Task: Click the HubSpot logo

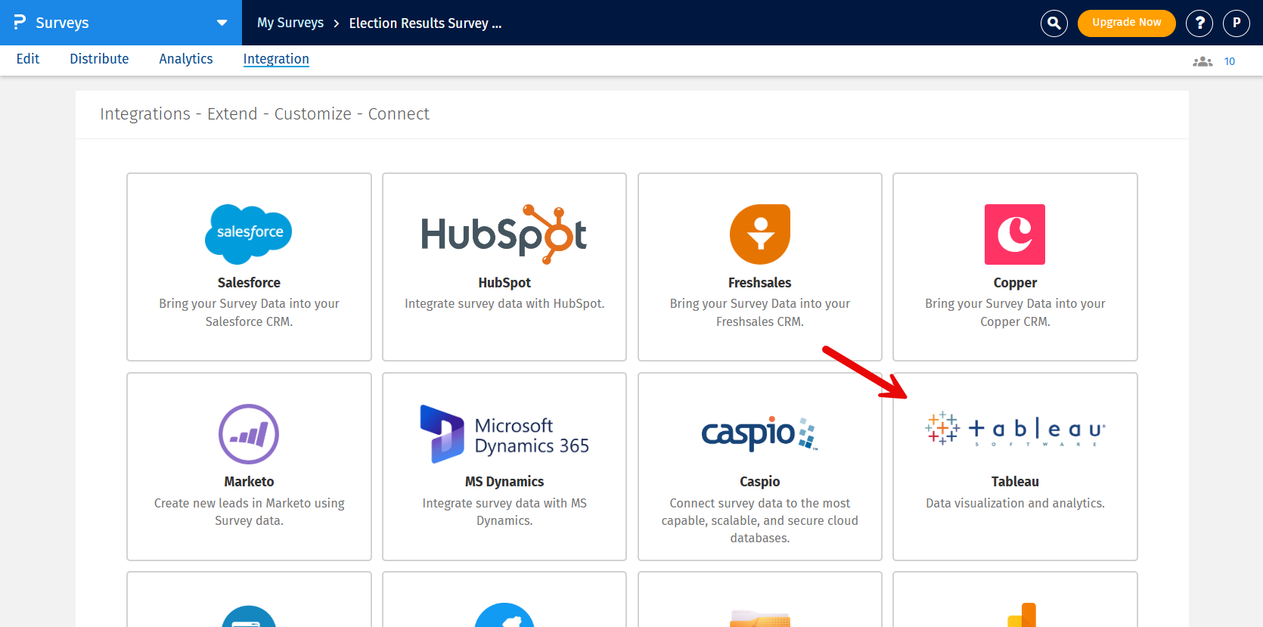Action: click(504, 234)
